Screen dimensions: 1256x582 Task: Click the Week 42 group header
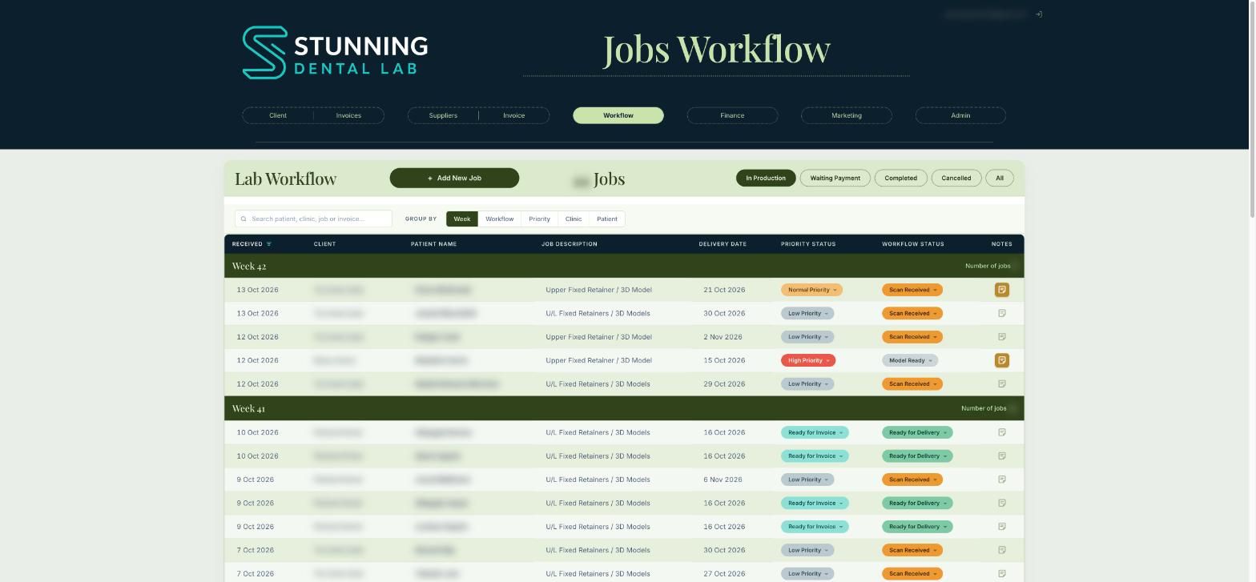click(624, 266)
